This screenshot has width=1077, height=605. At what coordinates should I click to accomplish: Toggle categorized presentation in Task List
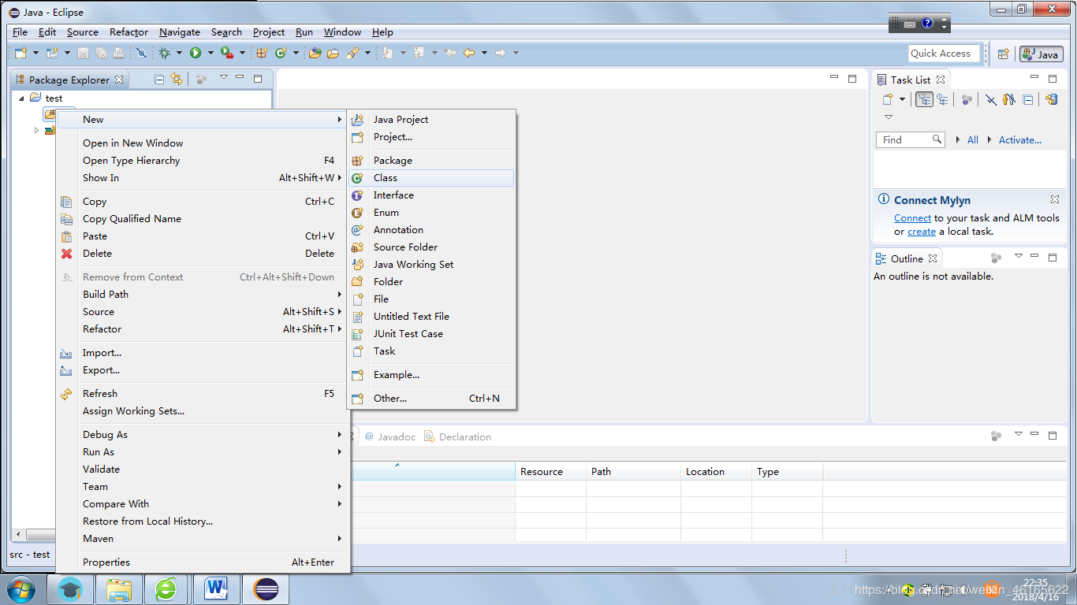tap(924, 99)
